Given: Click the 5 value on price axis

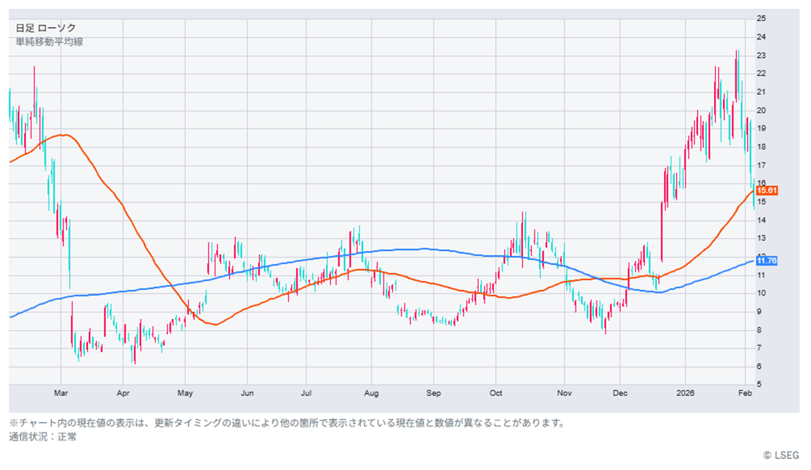Looking at the screenshot, I should tap(759, 384).
